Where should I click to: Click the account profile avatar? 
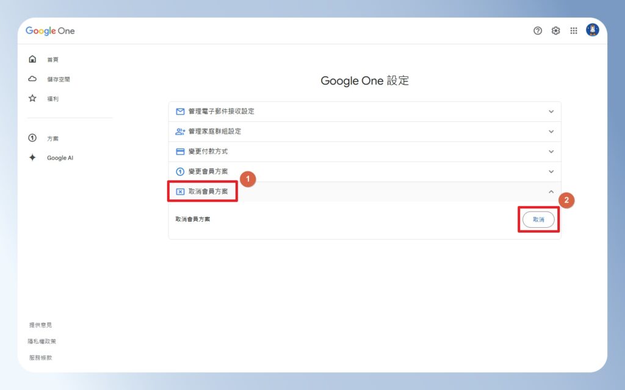[592, 30]
